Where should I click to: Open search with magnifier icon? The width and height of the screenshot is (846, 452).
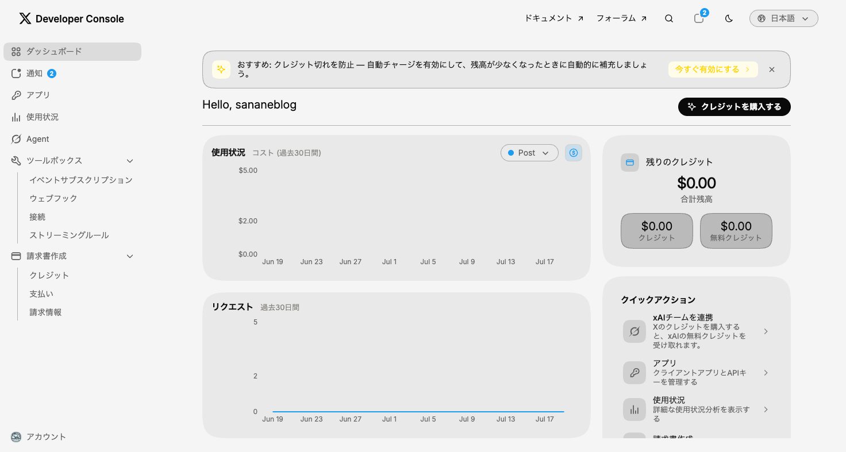click(669, 18)
